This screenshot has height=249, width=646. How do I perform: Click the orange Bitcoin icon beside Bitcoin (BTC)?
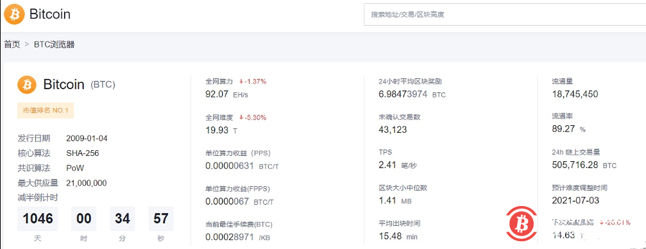pos(27,85)
